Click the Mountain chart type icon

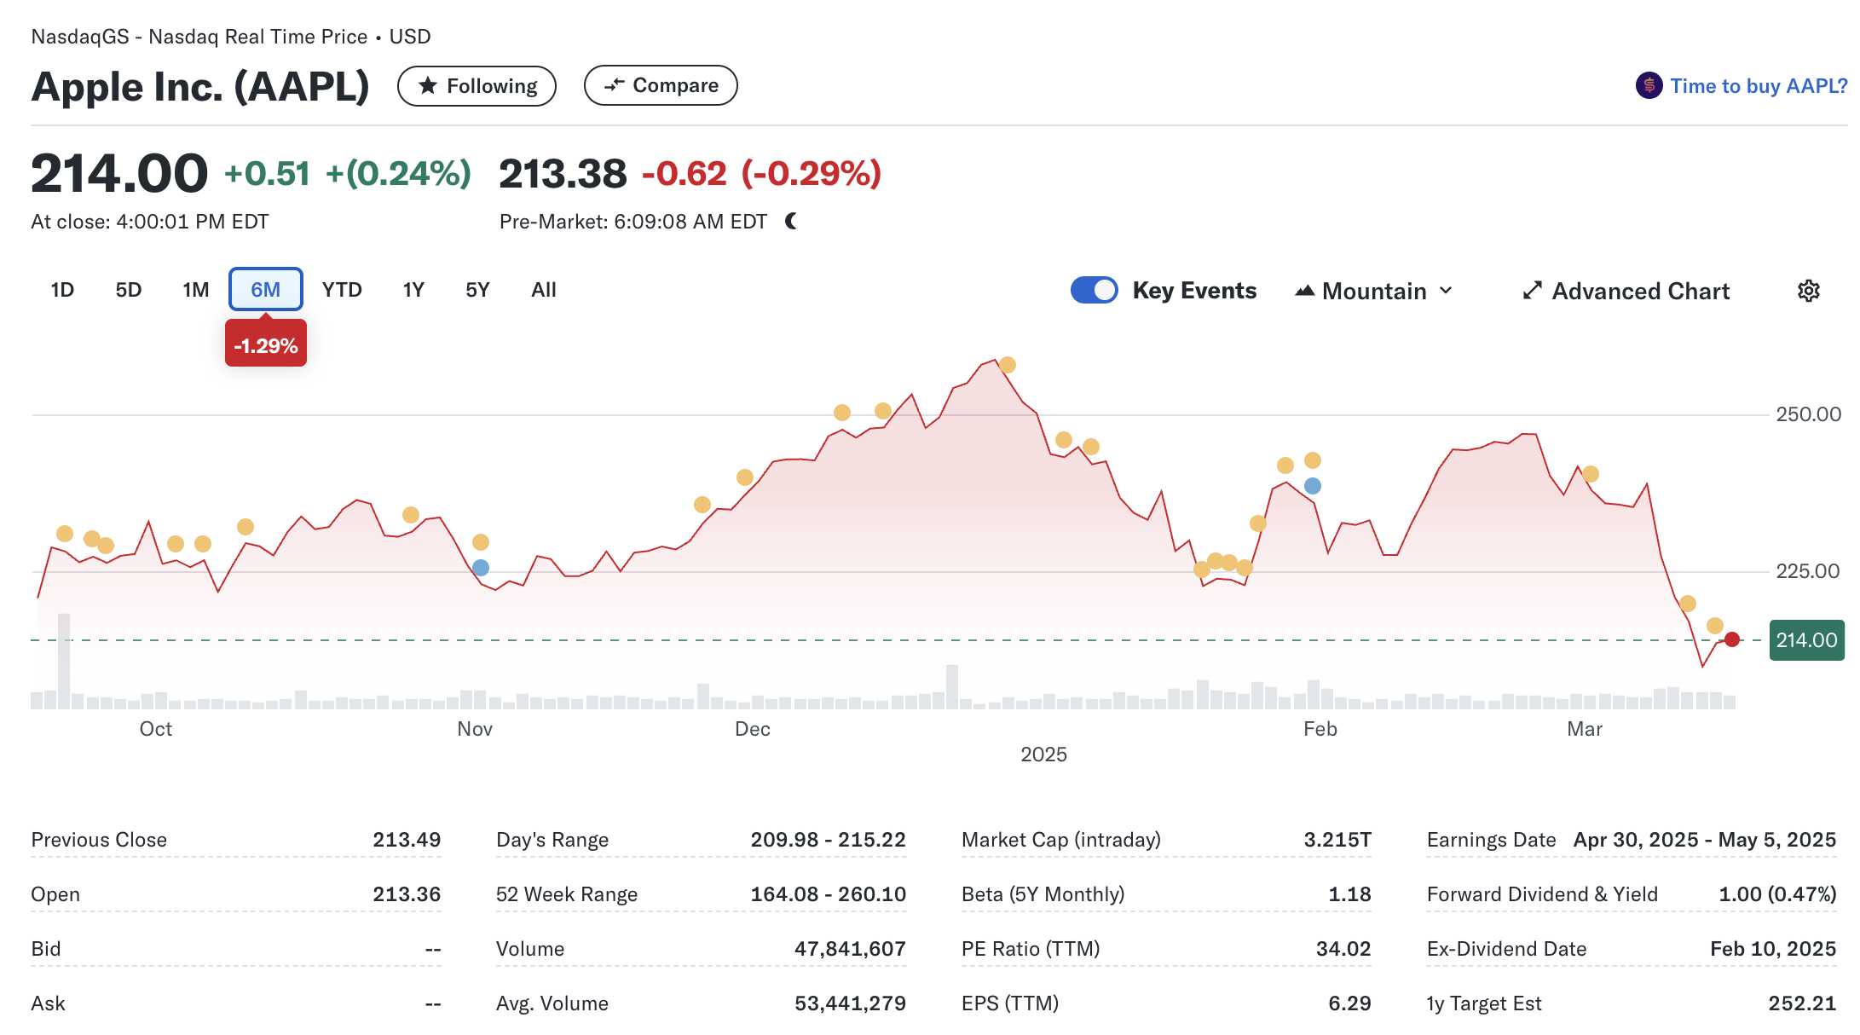click(1304, 291)
